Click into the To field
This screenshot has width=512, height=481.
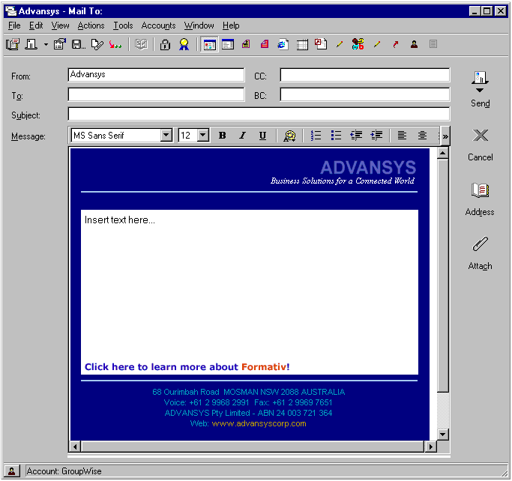156,94
